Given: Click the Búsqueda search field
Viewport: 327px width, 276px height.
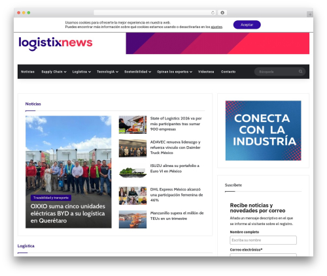Looking at the screenshot, I should click(x=280, y=72).
